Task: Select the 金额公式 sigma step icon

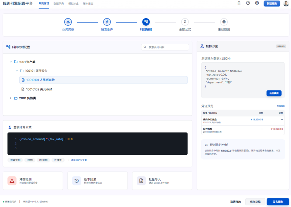Action: coord(185,22)
